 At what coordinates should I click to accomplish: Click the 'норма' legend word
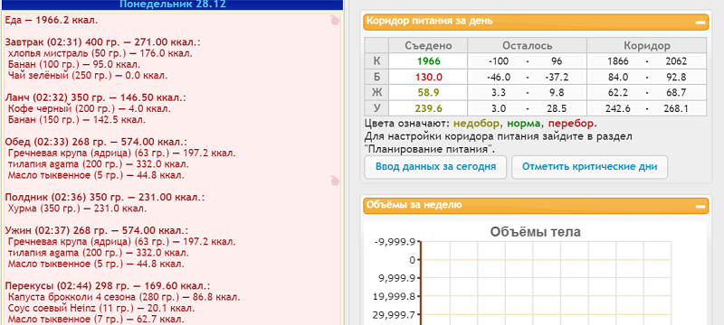coord(524,124)
